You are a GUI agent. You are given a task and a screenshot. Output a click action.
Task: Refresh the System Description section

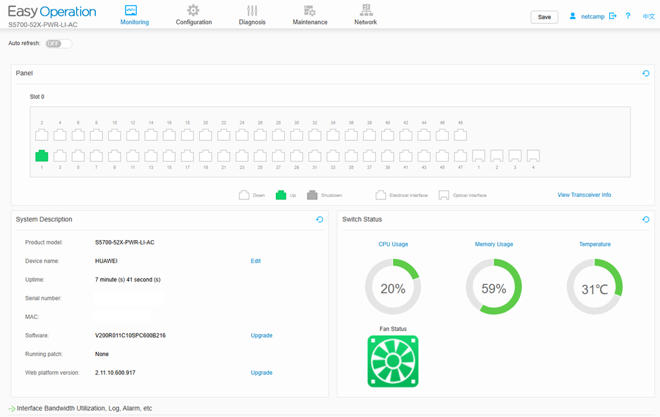(320, 219)
